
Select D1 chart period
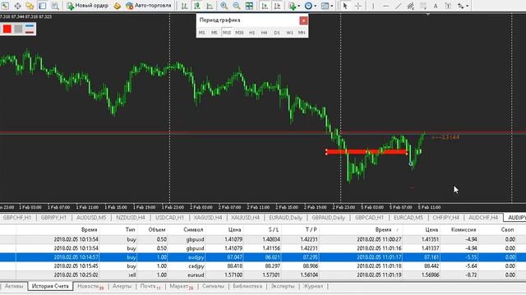(277, 33)
